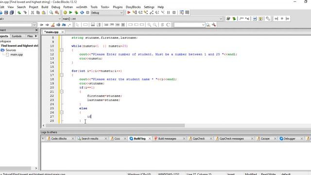
Task: Click the editor horizontal scrollbar
Action: coord(115,125)
